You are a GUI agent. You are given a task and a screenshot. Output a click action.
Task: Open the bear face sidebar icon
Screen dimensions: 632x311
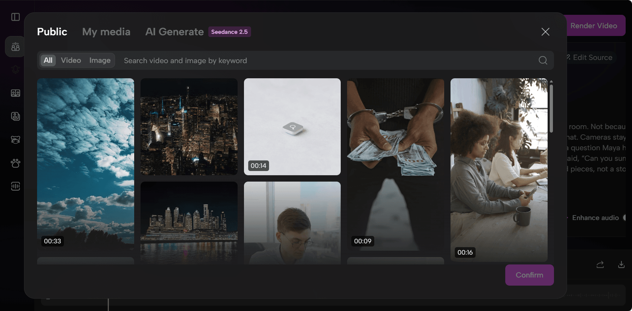click(x=16, y=140)
